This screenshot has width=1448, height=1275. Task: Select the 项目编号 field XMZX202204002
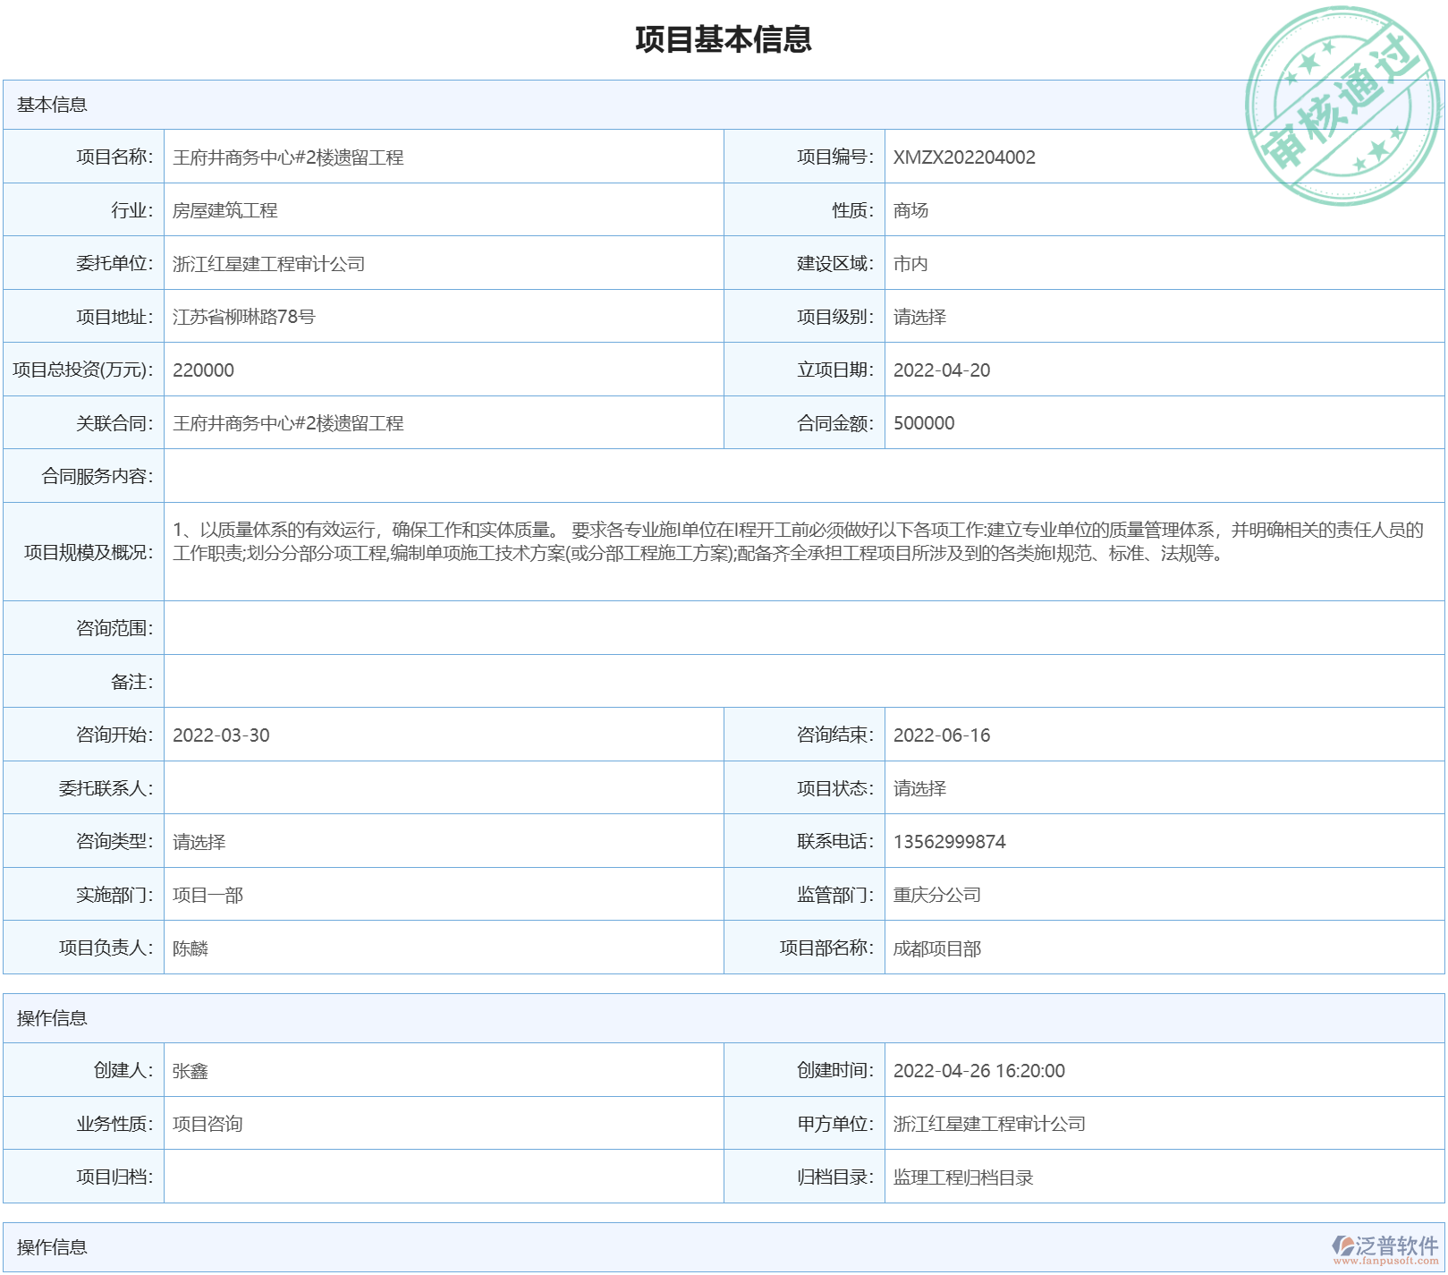tap(964, 157)
